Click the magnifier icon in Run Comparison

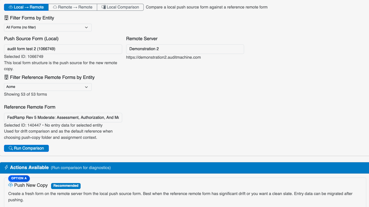click(11, 148)
